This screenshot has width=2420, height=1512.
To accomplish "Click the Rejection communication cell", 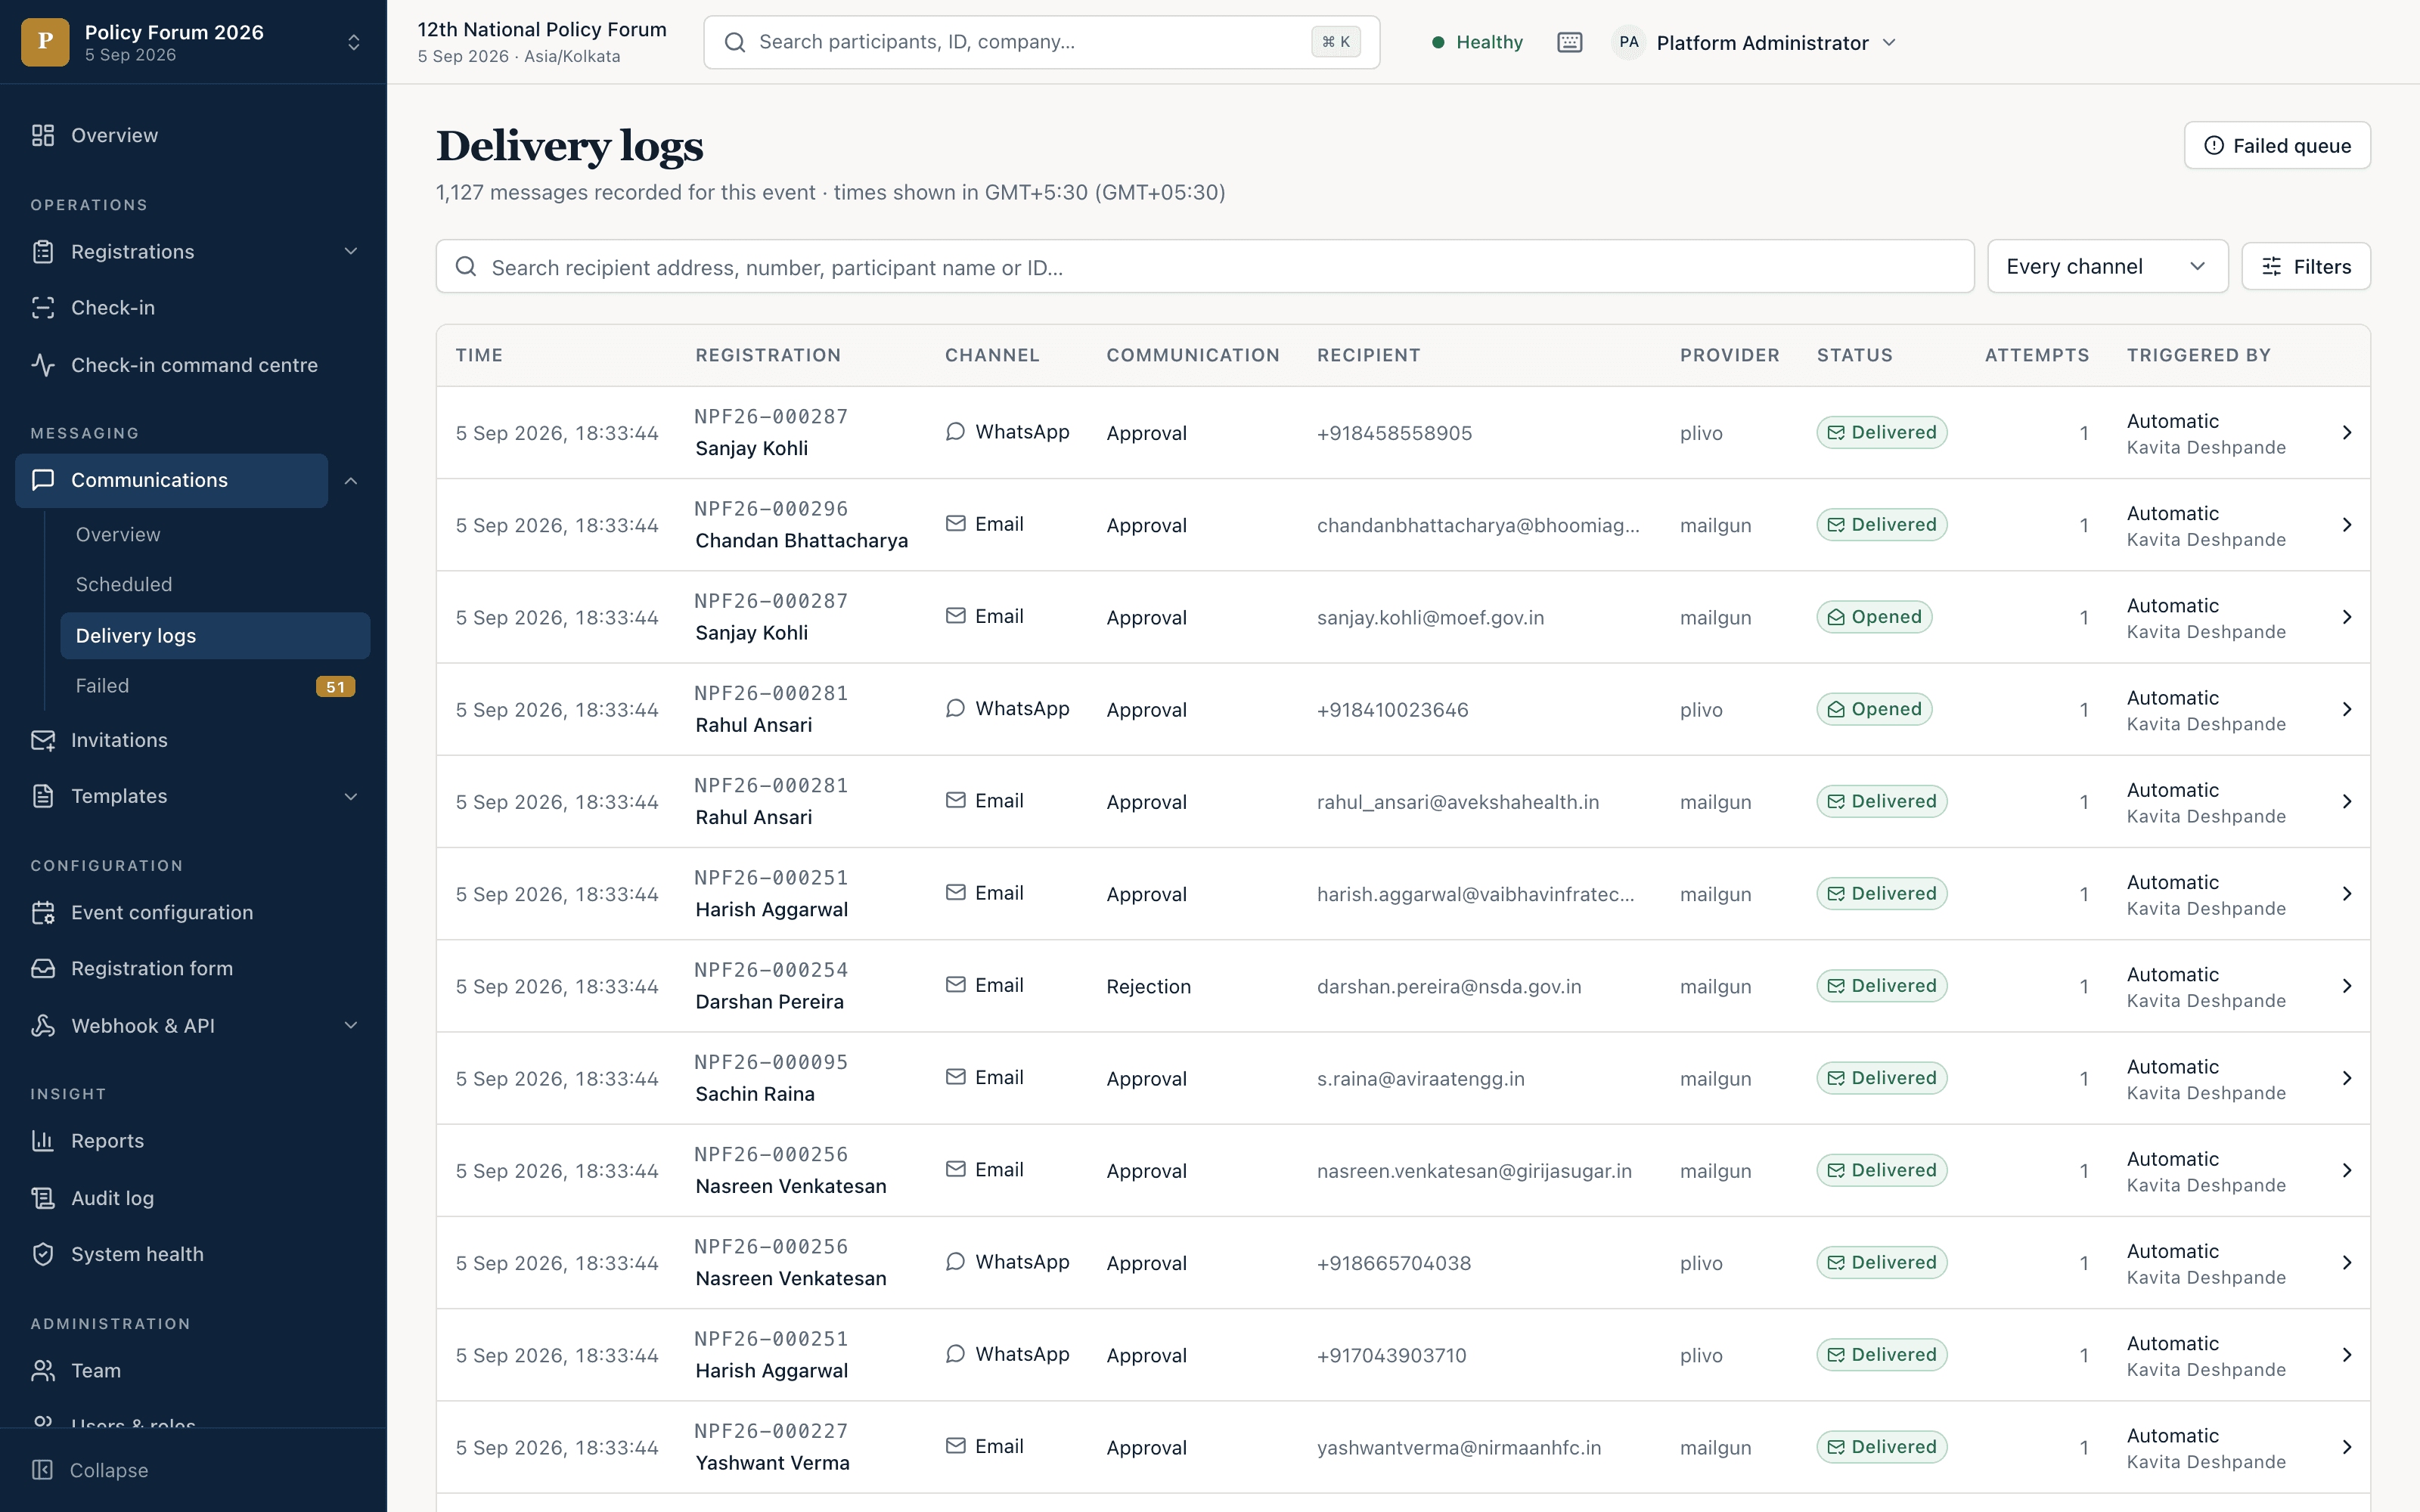I will click(x=1148, y=986).
